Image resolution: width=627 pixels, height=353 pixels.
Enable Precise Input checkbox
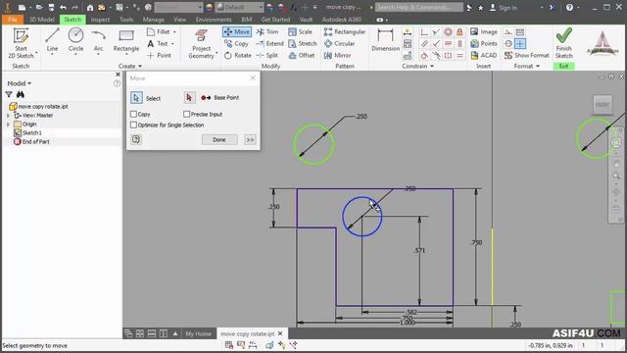186,114
